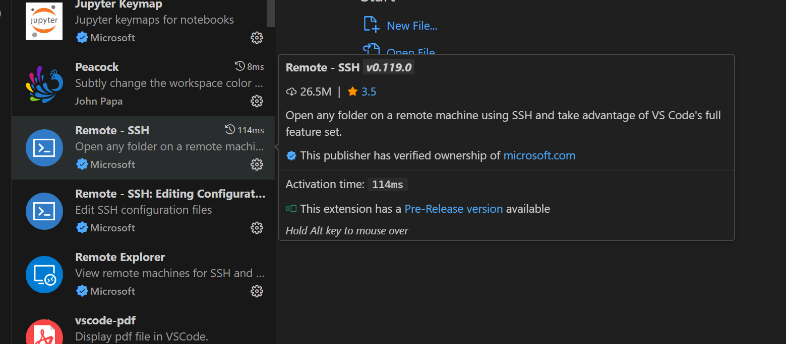The width and height of the screenshot is (786, 344).
Task: Click the Peacock 8ms activation time
Action: pos(250,67)
